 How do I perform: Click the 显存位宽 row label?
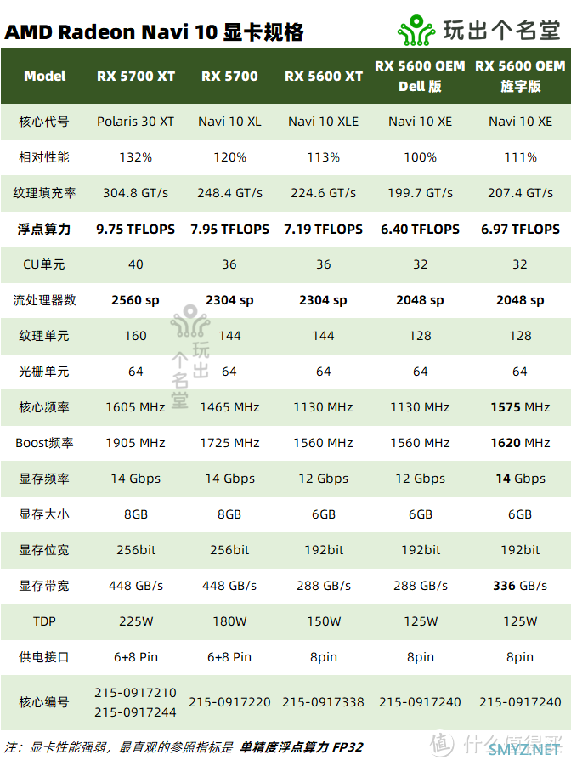[44, 549]
